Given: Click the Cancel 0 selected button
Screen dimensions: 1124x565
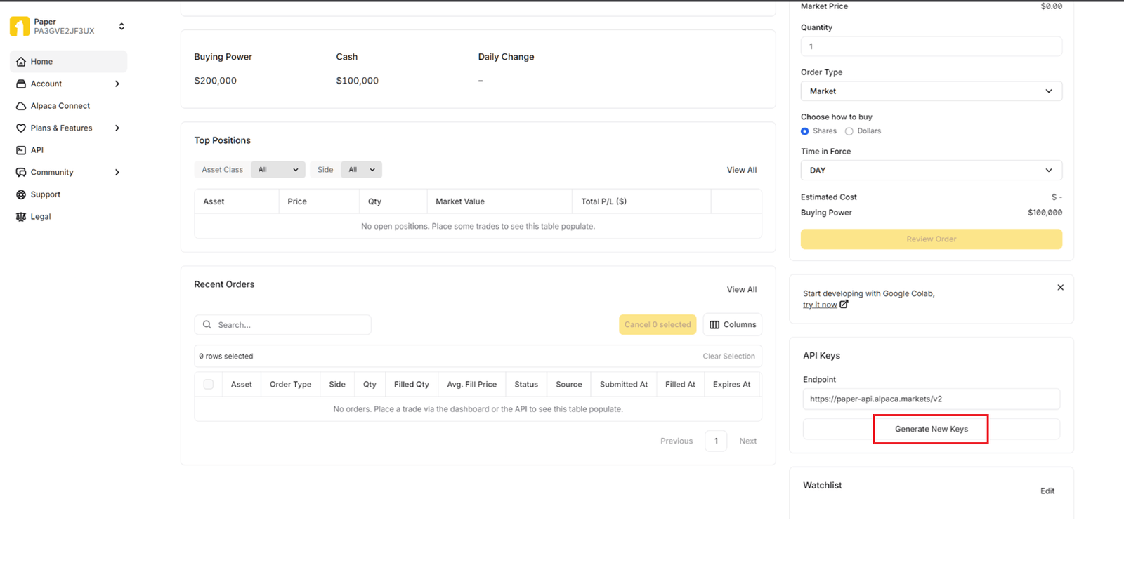Looking at the screenshot, I should coord(658,325).
